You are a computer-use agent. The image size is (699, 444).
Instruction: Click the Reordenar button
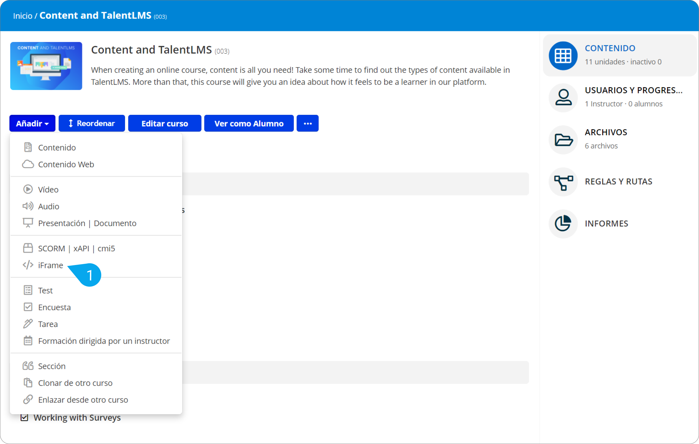click(x=92, y=123)
